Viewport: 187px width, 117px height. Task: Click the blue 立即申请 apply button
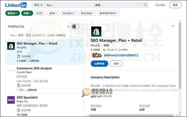point(99,64)
